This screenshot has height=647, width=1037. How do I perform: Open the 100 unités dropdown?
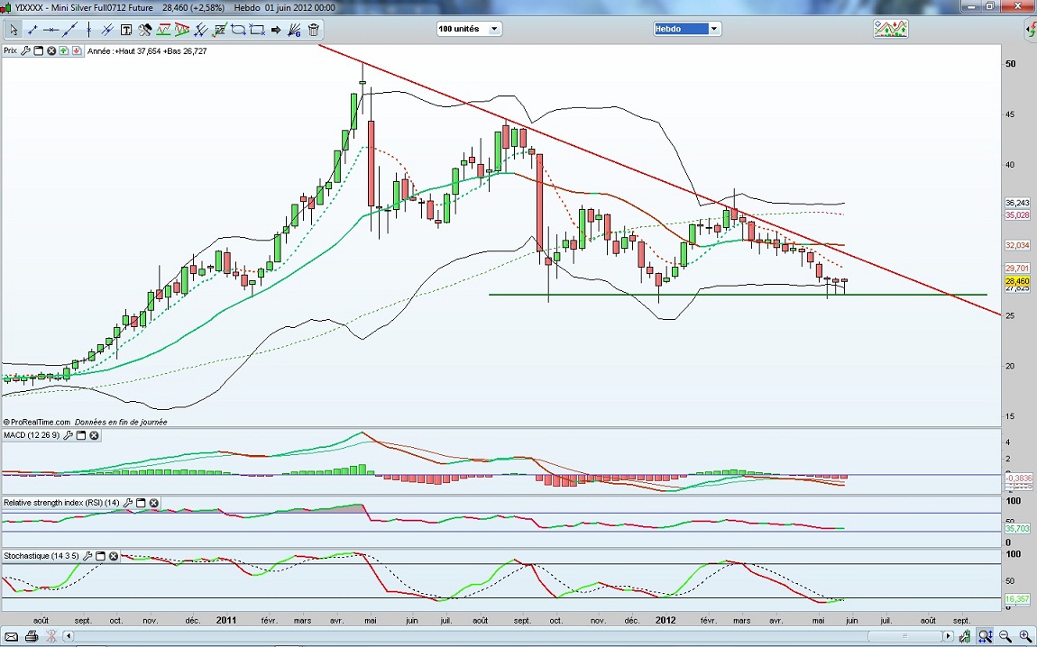point(494,29)
